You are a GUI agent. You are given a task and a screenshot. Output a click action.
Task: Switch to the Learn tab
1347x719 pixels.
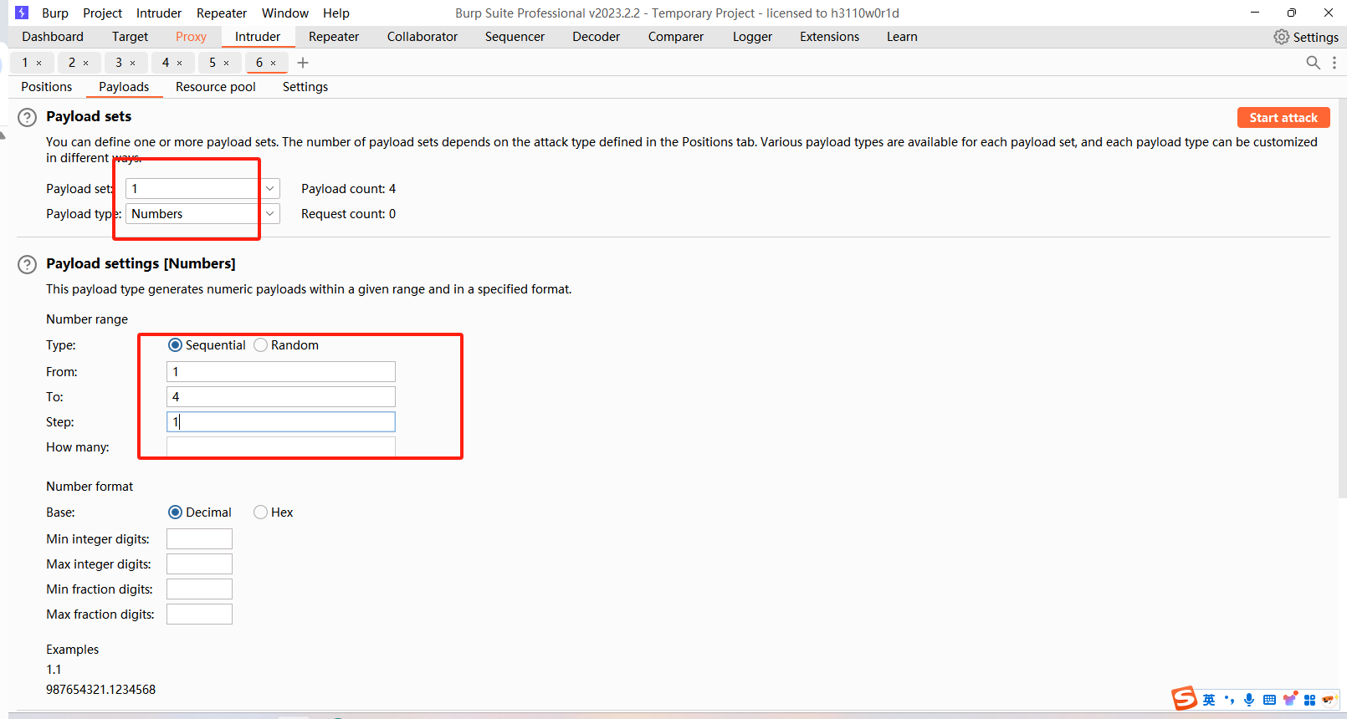[x=902, y=37]
